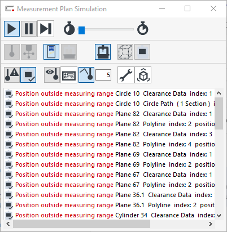This screenshot has height=232, width=227.
Task: Click the slow-speed stopwatch icon
Action: click(69, 29)
